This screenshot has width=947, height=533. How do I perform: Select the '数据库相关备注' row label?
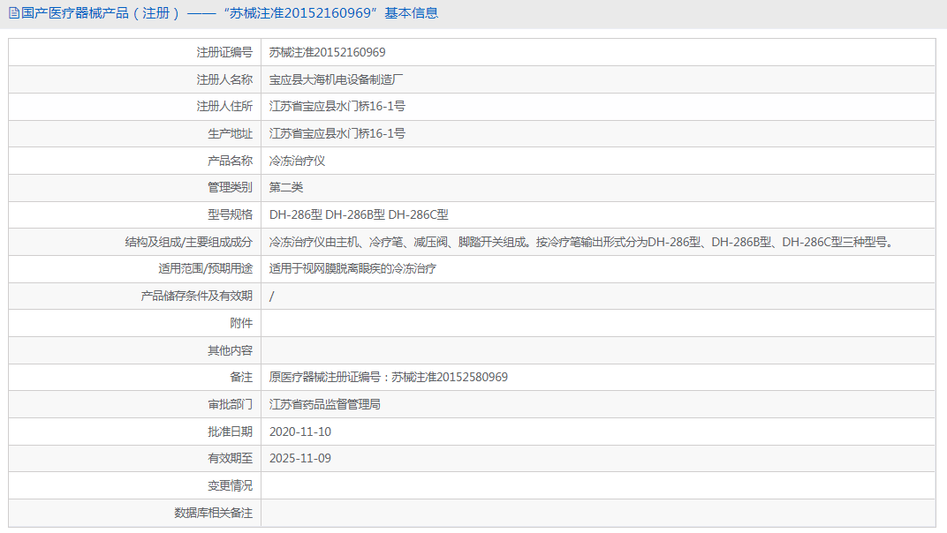pyautogui.click(x=215, y=513)
